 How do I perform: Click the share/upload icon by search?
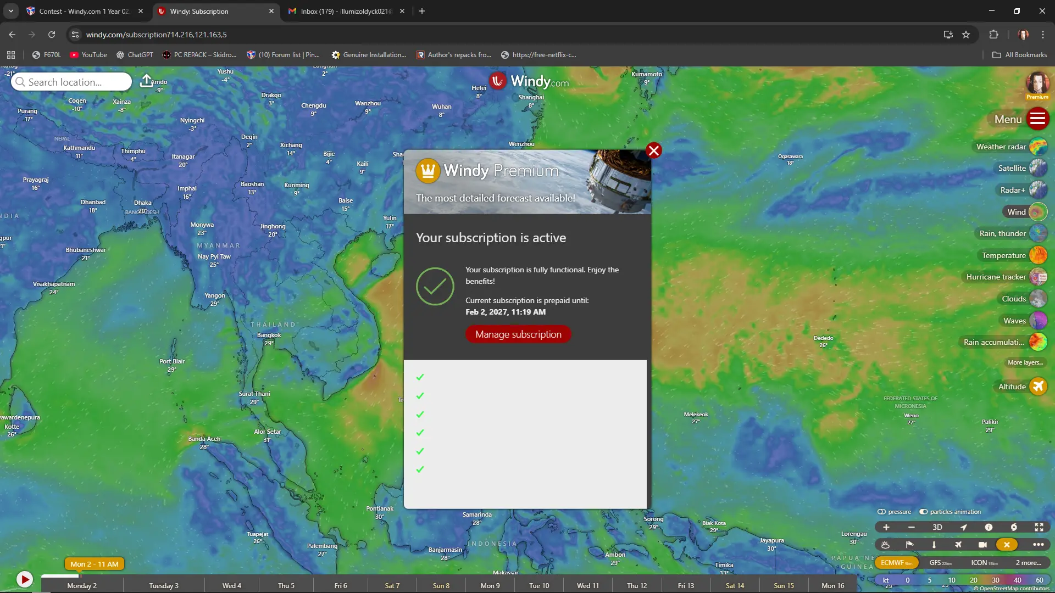pyautogui.click(x=146, y=81)
